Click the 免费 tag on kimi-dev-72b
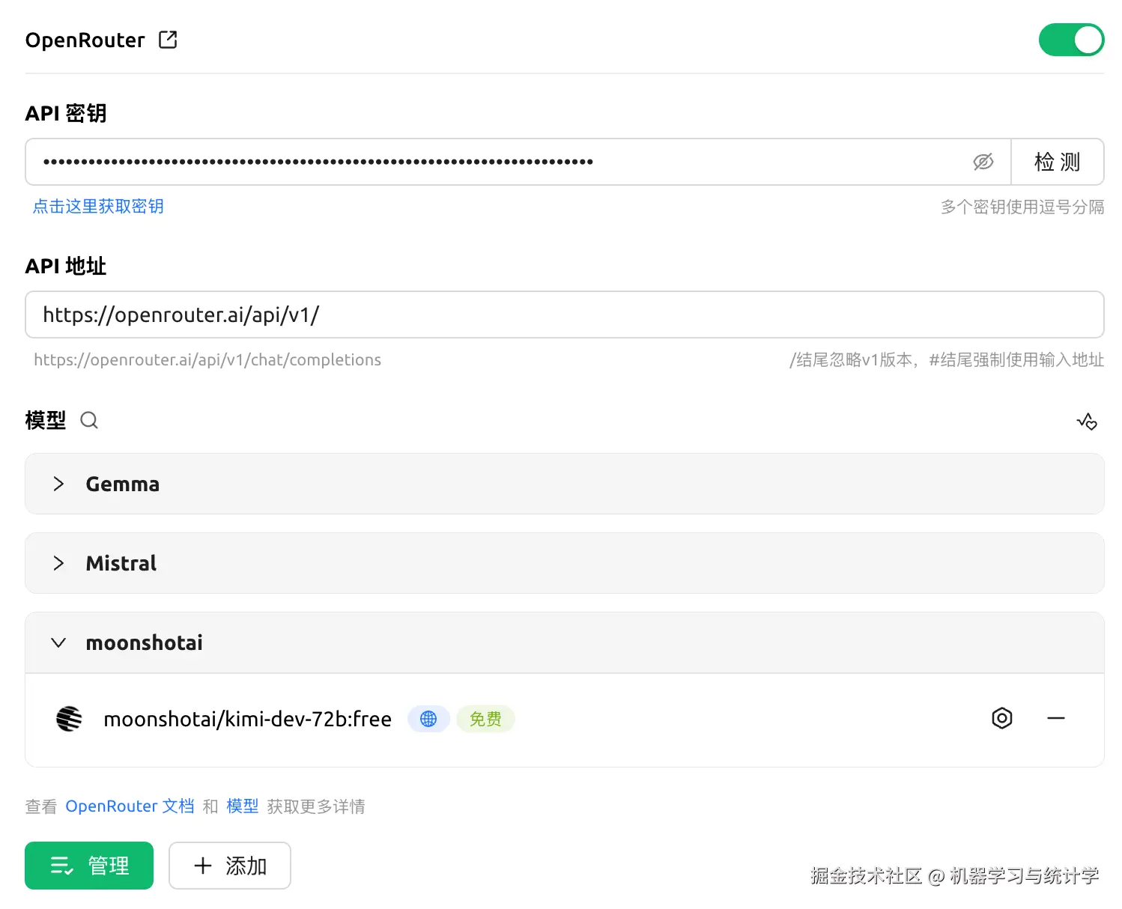 pyautogui.click(x=485, y=719)
